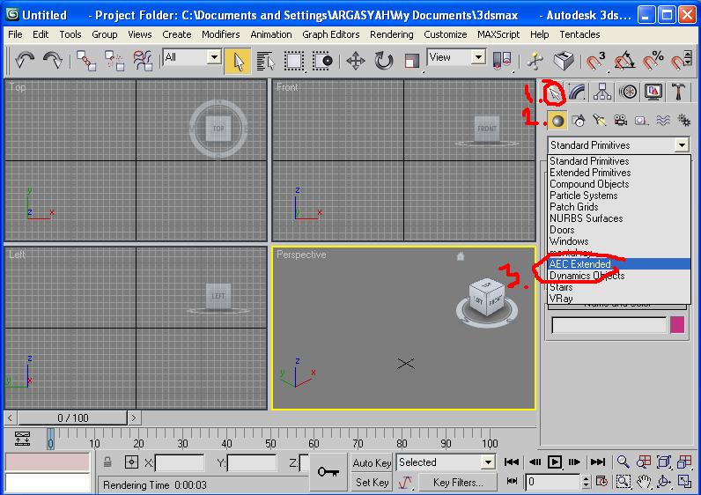Jump to end of animation
Image resolution: width=701 pixels, height=495 pixels.
(x=598, y=462)
